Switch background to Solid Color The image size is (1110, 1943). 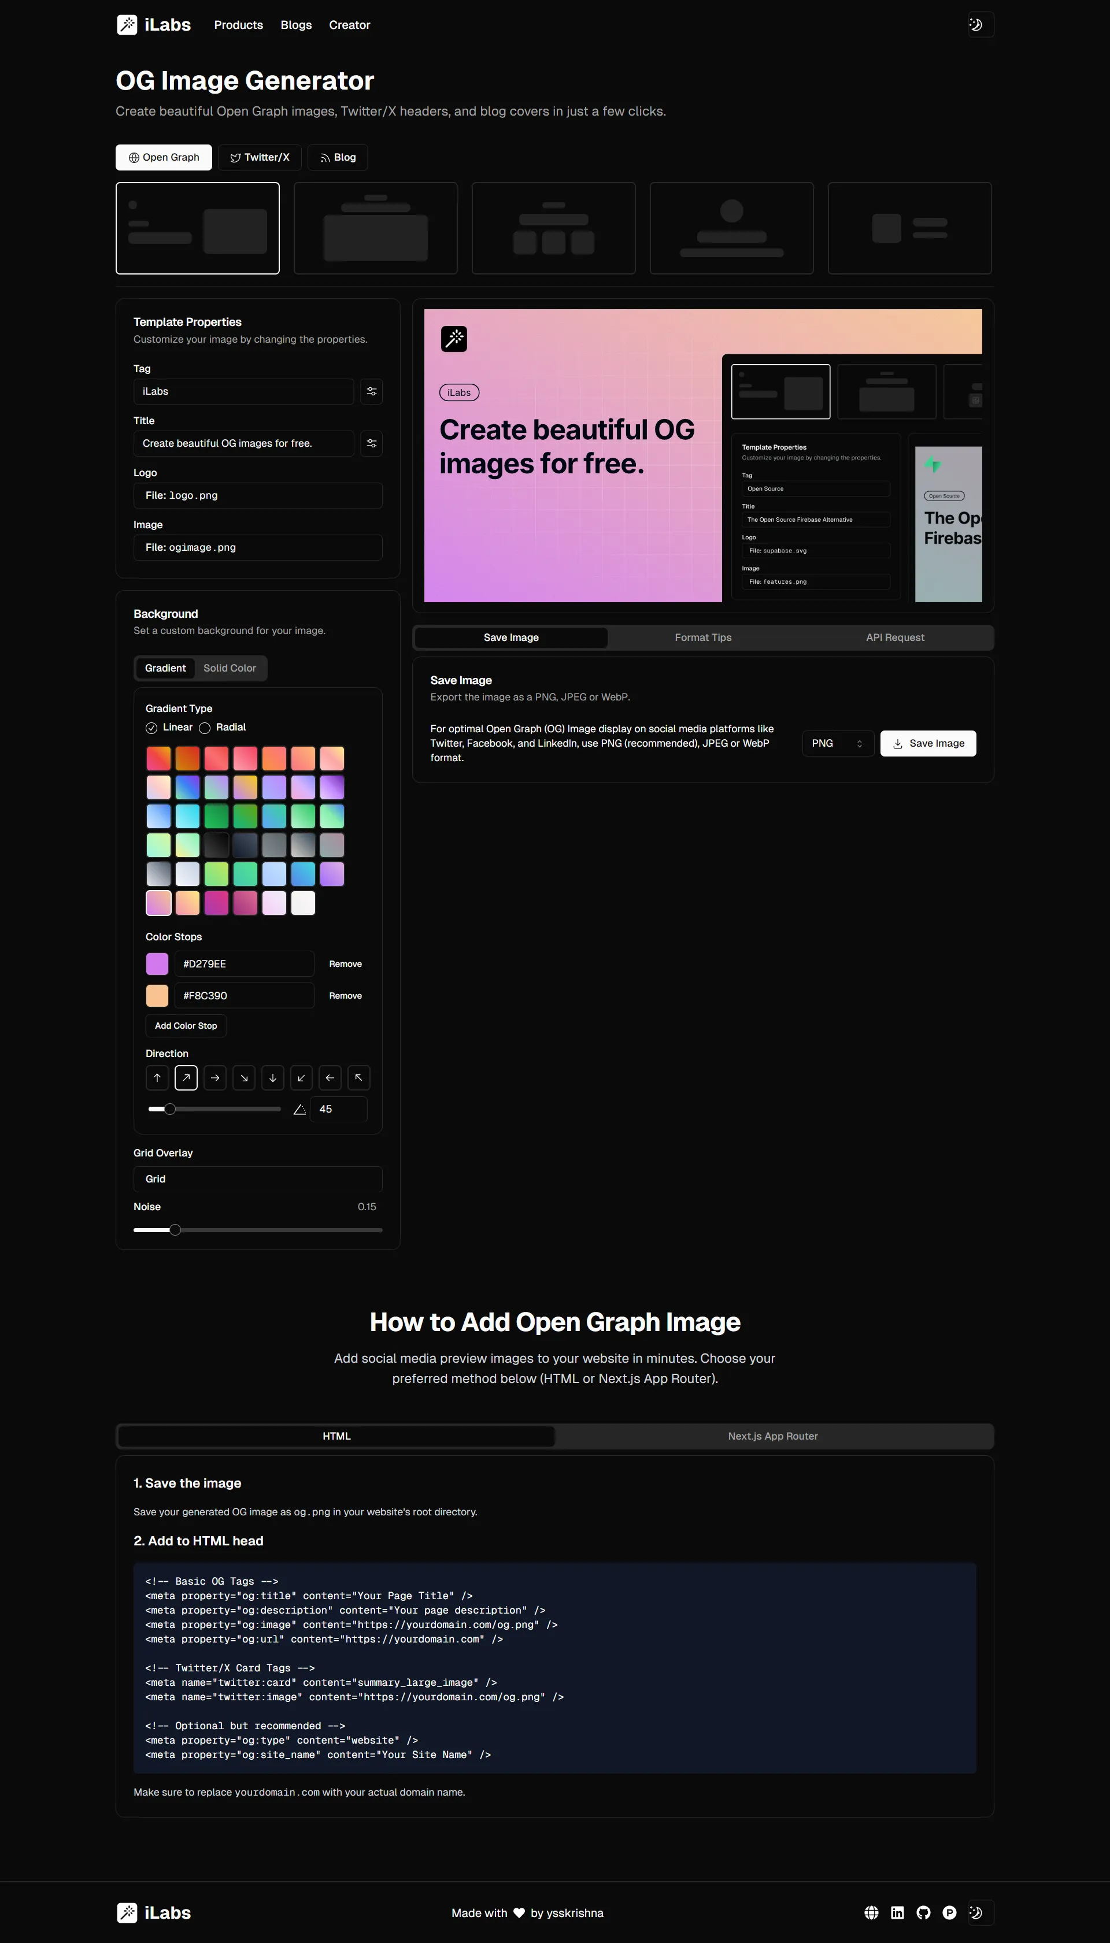230,668
